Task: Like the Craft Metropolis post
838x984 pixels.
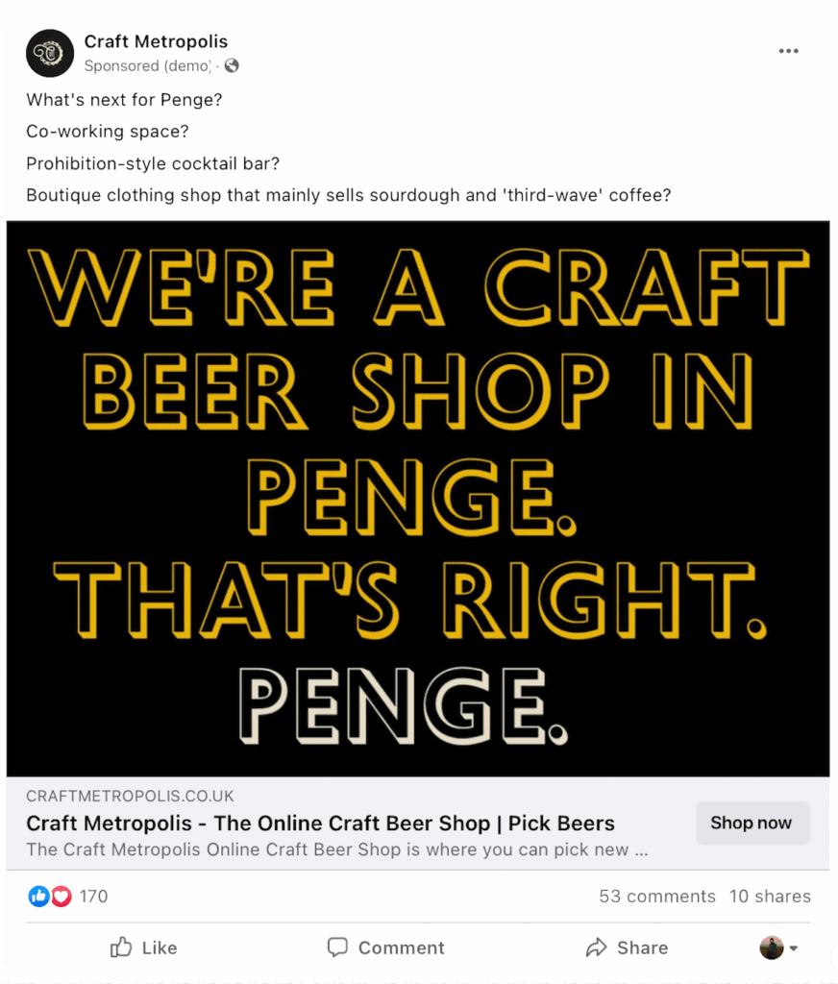Action: [144, 947]
